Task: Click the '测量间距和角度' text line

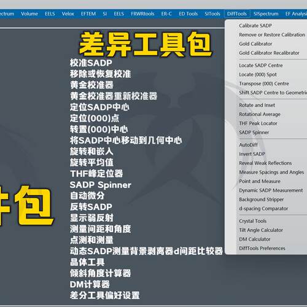Action: tap(100, 229)
